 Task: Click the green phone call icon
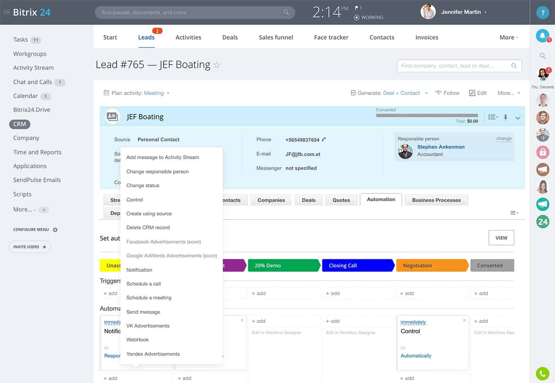click(543, 373)
